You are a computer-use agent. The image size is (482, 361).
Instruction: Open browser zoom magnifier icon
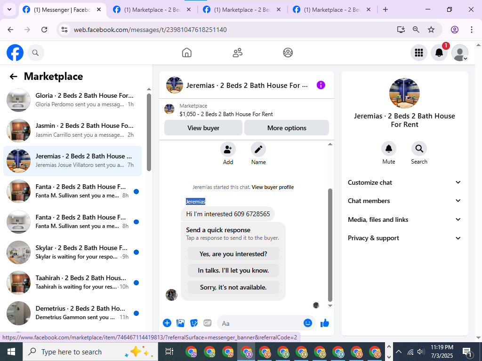[x=416, y=30]
